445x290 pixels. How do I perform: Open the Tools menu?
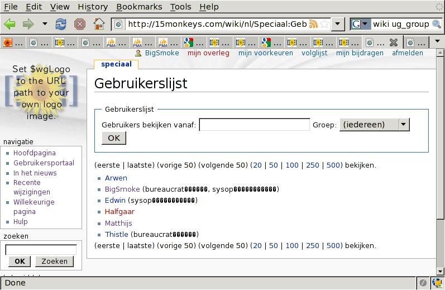pos(180,7)
